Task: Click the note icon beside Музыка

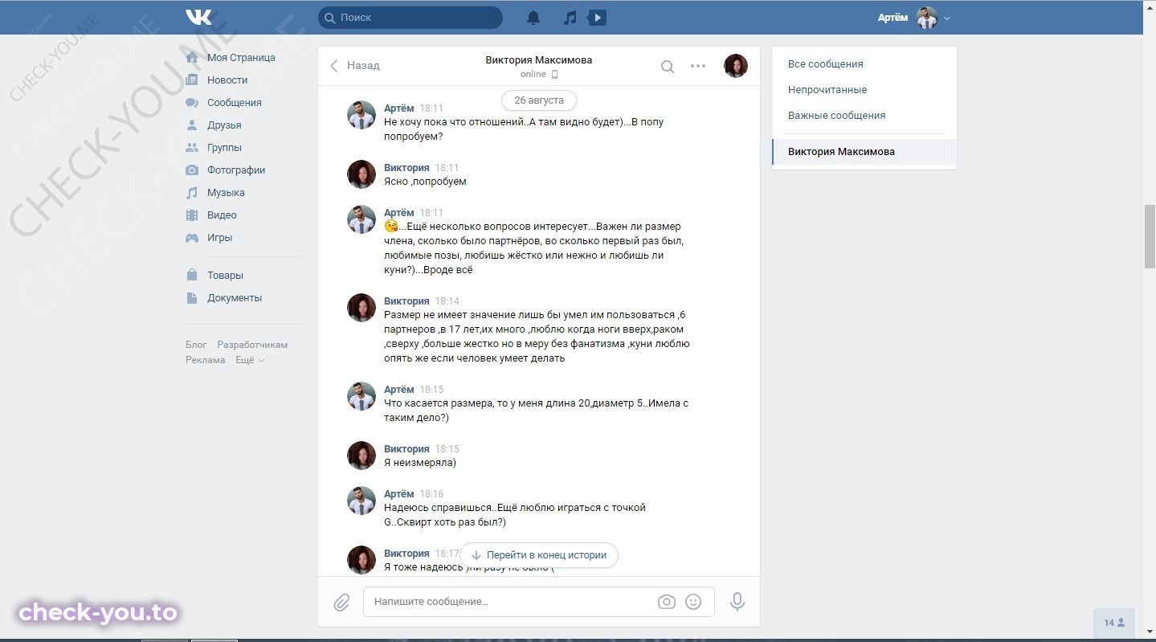Action: pyautogui.click(x=192, y=193)
